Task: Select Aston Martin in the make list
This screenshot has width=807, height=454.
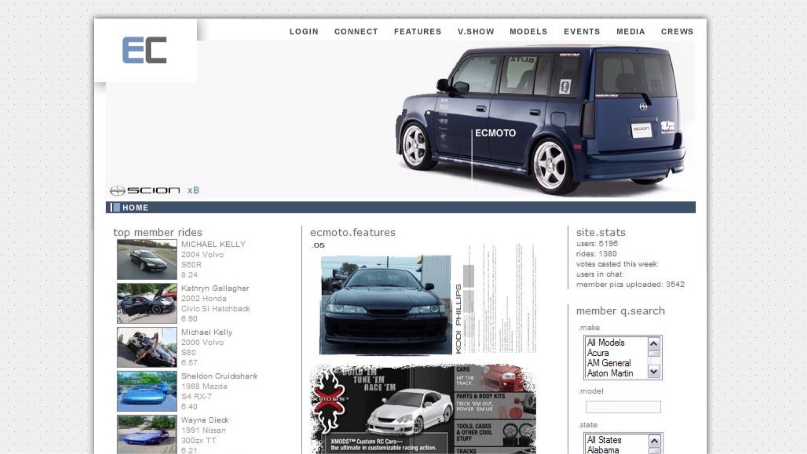Action: point(610,373)
